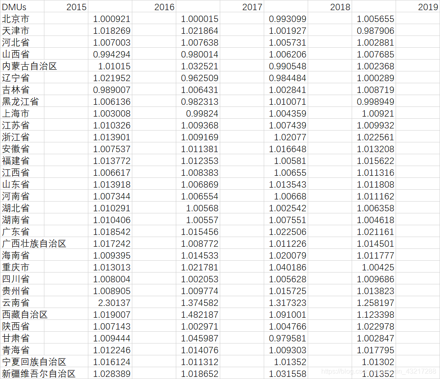The image size is (440, 379).
Task: Click cell with value 1.02077
Action: coord(286,136)
